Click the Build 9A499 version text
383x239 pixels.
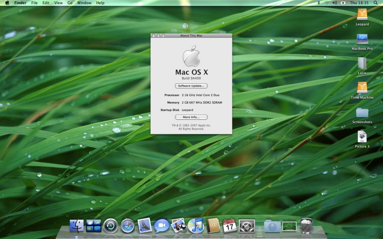[191, 79]
